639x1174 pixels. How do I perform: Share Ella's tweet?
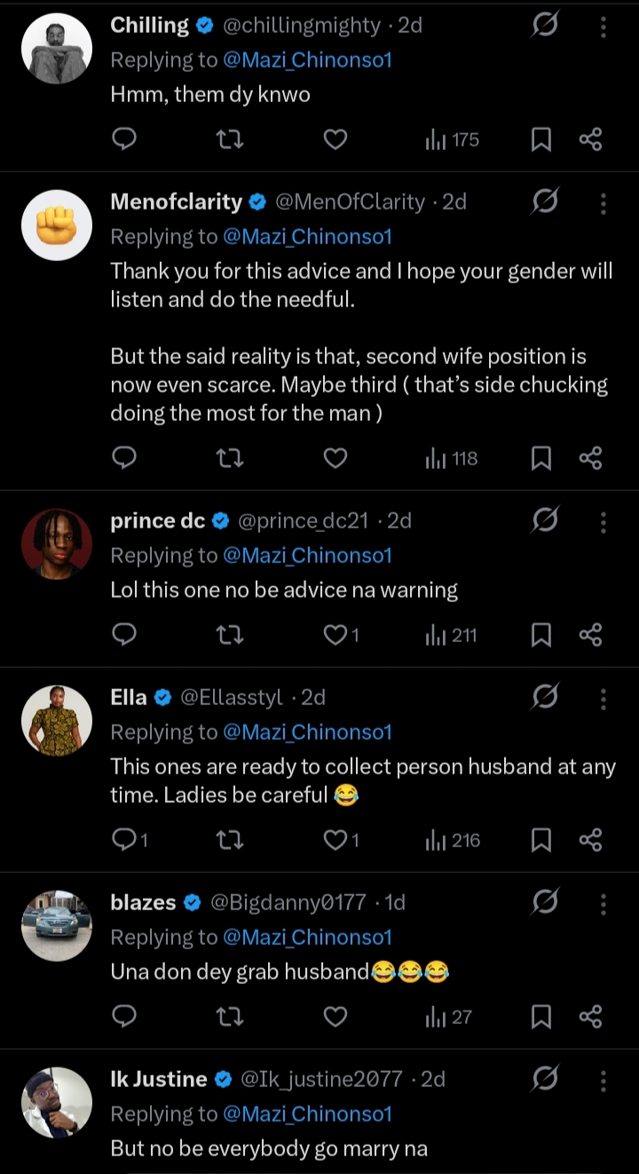coord(590,839)
